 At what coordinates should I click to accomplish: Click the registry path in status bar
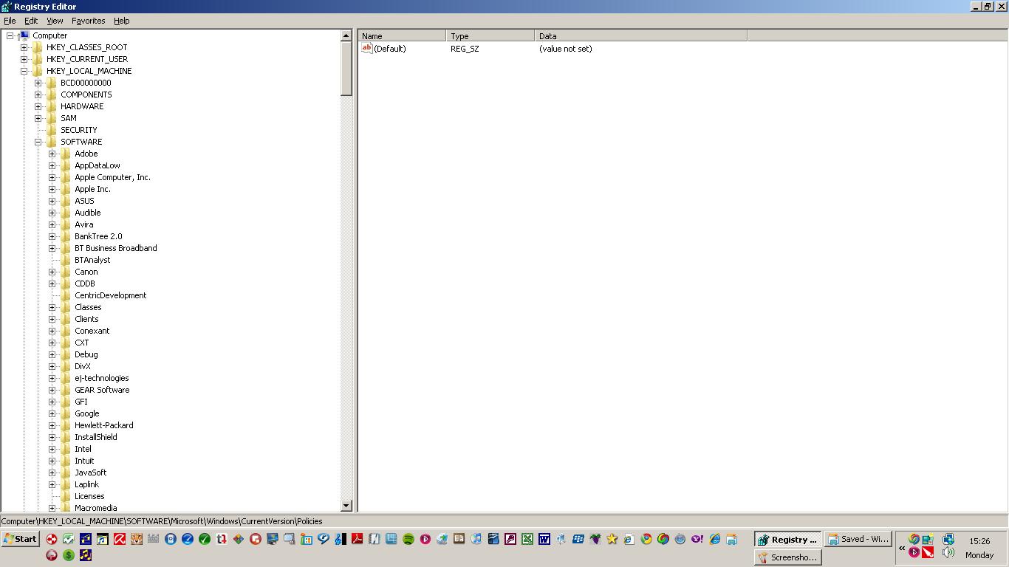(x=162, y=521)
